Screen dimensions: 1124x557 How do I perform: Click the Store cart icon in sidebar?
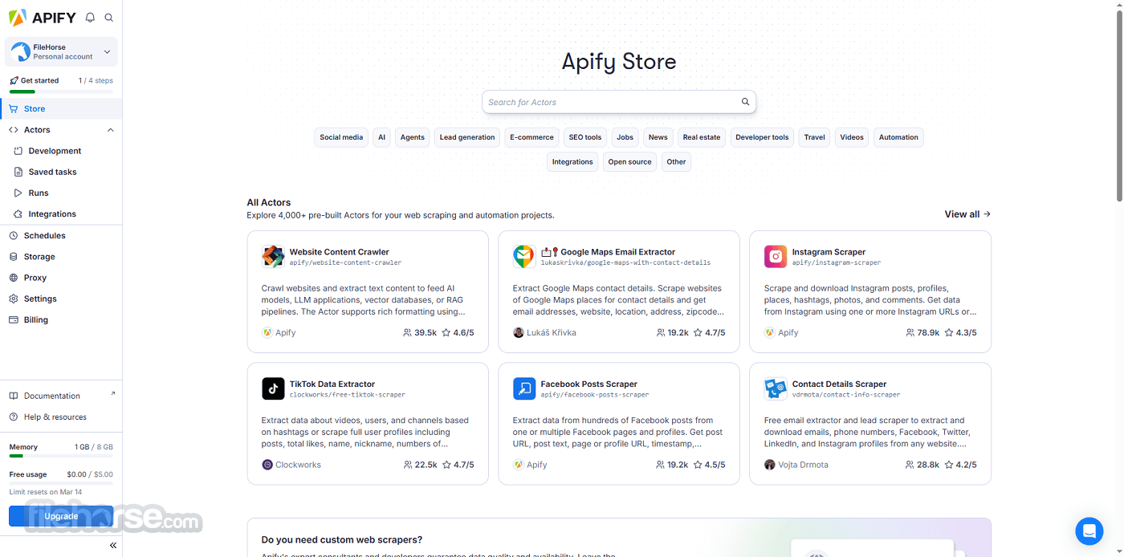pyautogui.click(x=14, y=108)
